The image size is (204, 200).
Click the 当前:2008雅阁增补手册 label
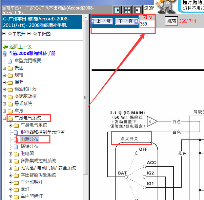pyautogui.click(x=32, y=53)
